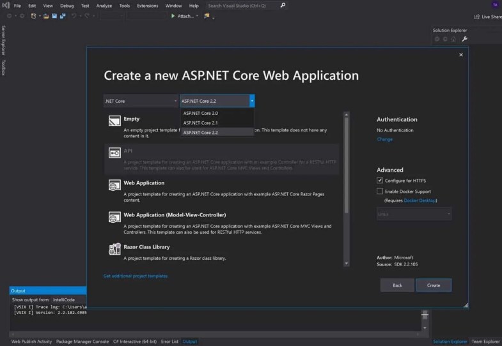The image size is (502, 346).
Task: Click the template list scroll down arrow
Action: (346, 264)
